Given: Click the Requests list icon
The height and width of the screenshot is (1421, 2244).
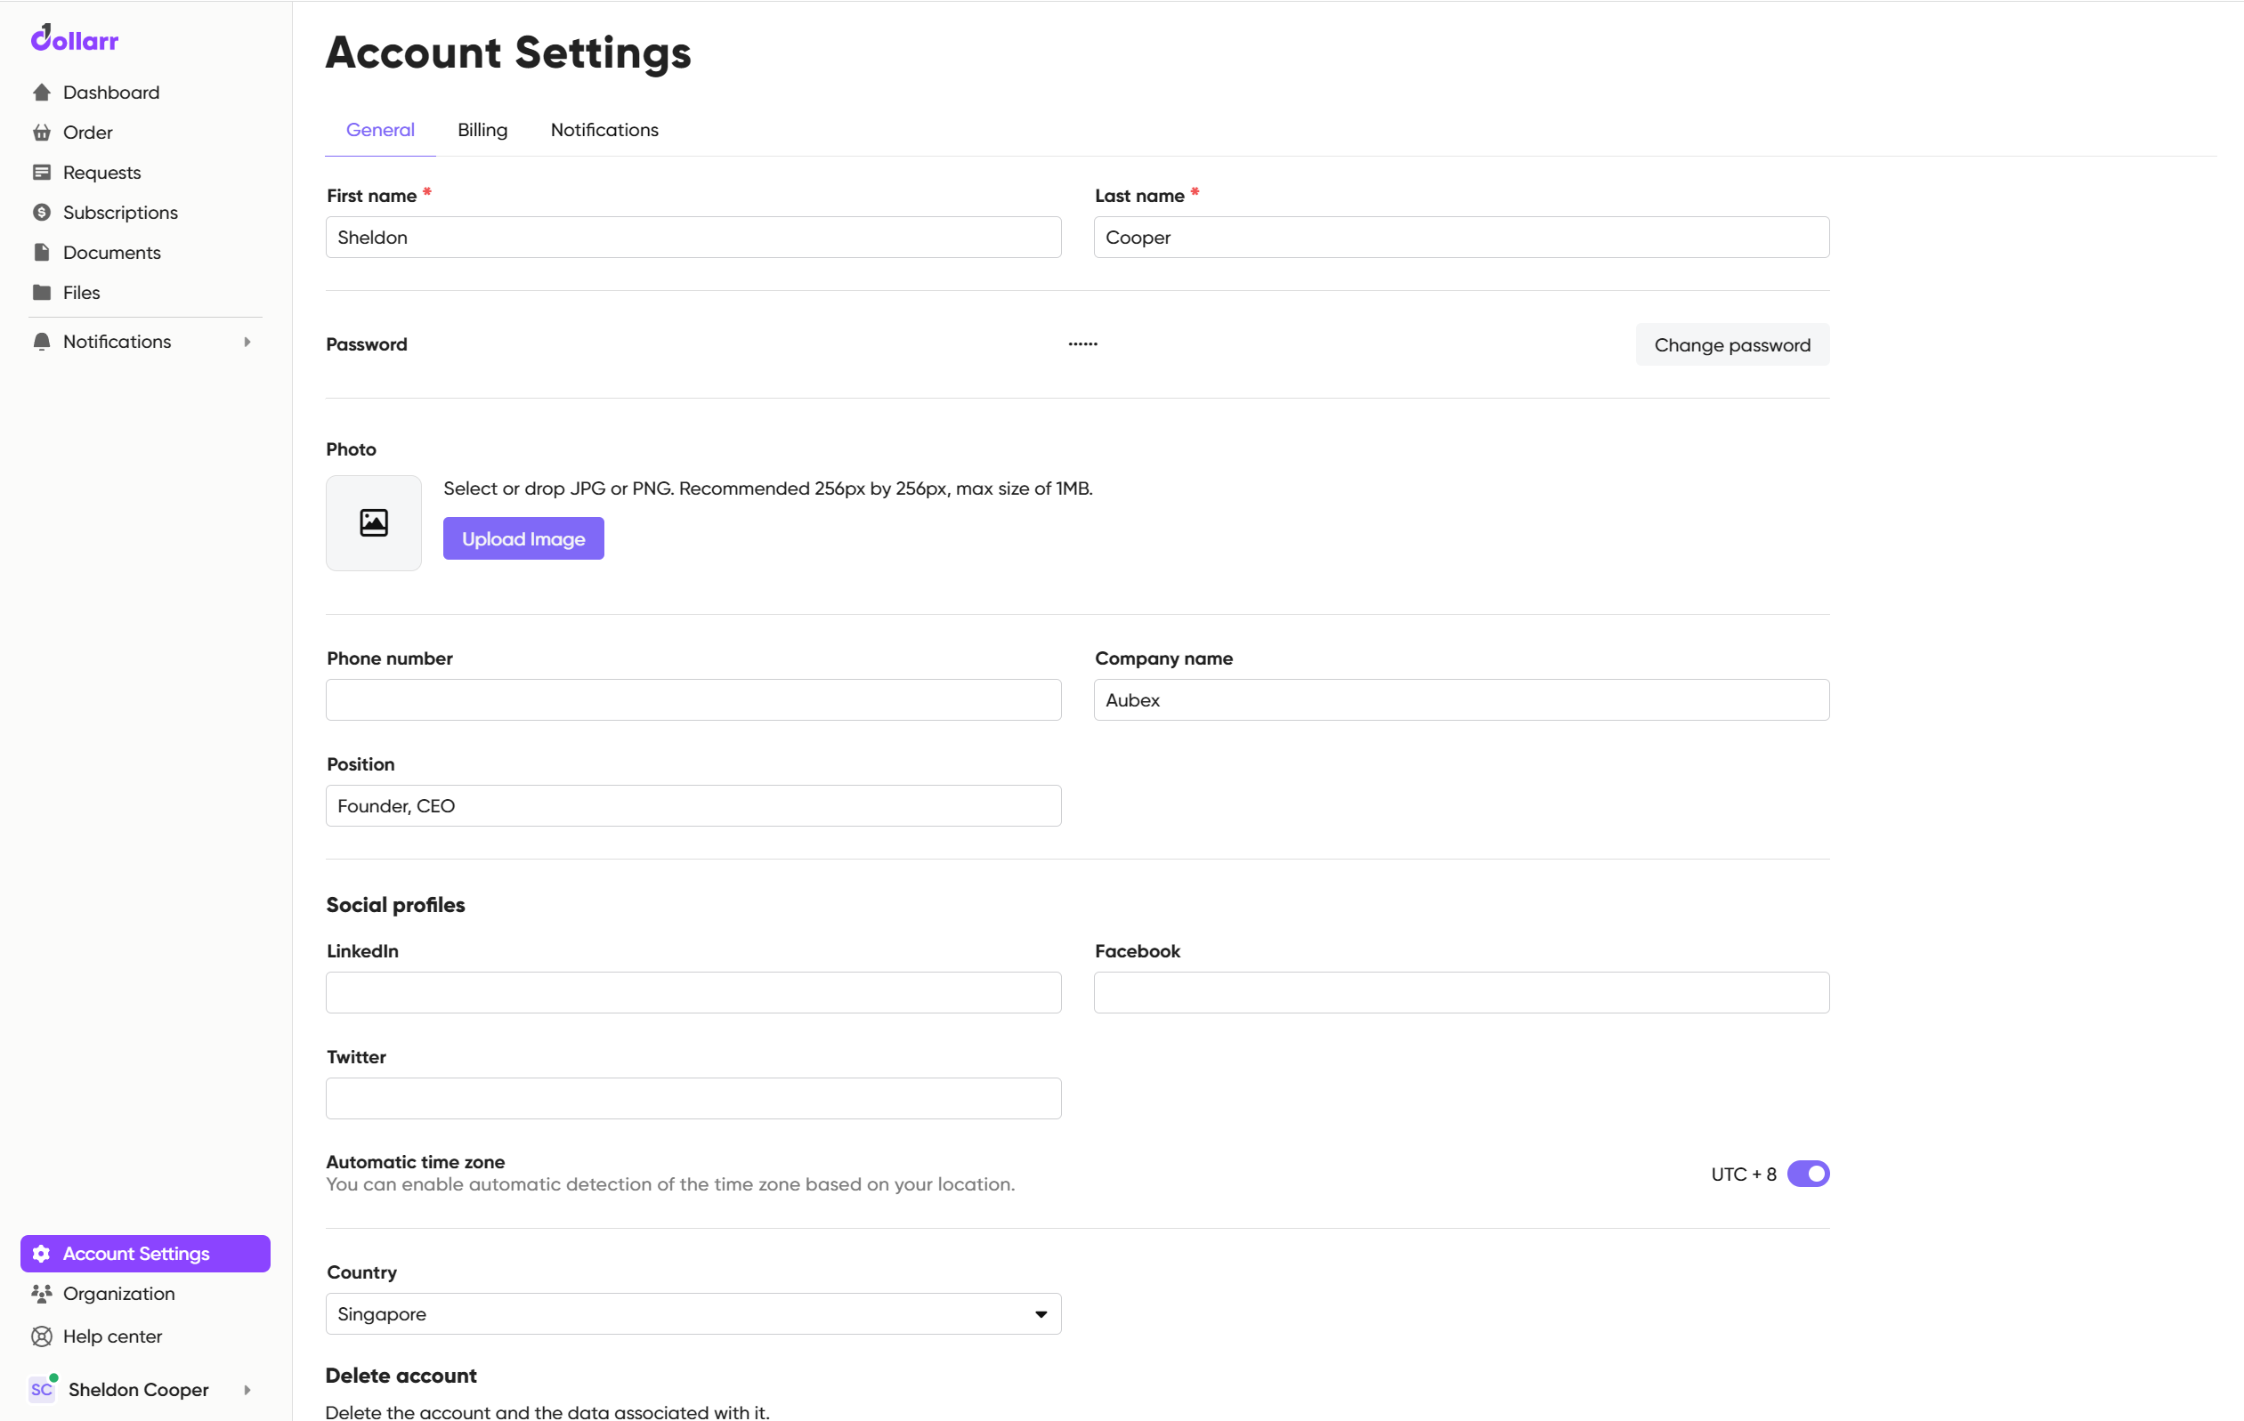Looking at the screenshot, I should 41,173.
